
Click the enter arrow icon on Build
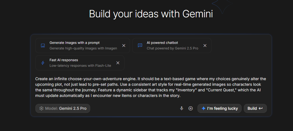[261, 108]
